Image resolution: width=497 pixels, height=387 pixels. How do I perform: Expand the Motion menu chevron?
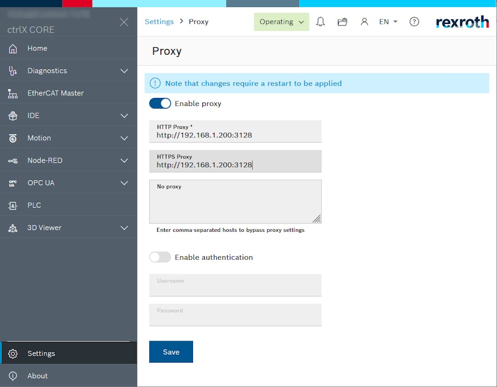coord(124,138)
